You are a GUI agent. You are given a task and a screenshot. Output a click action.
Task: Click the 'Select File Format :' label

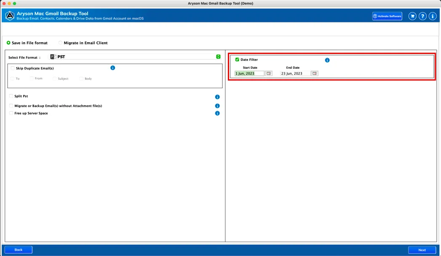click(x=24, y=57)
